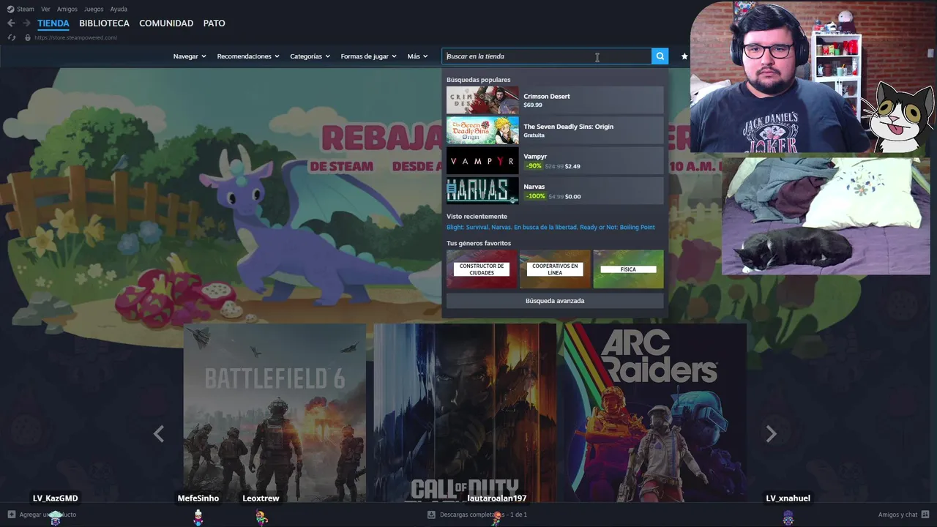Select the Narvas search suggestion
The image size is (937, 527).
click(x=555, y=191)
